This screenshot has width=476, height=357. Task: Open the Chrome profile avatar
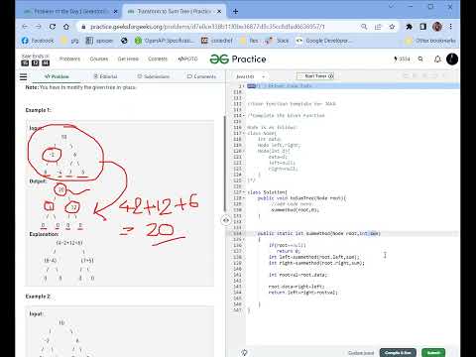pos(437,27)
